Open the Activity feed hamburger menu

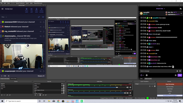[3, 9]
